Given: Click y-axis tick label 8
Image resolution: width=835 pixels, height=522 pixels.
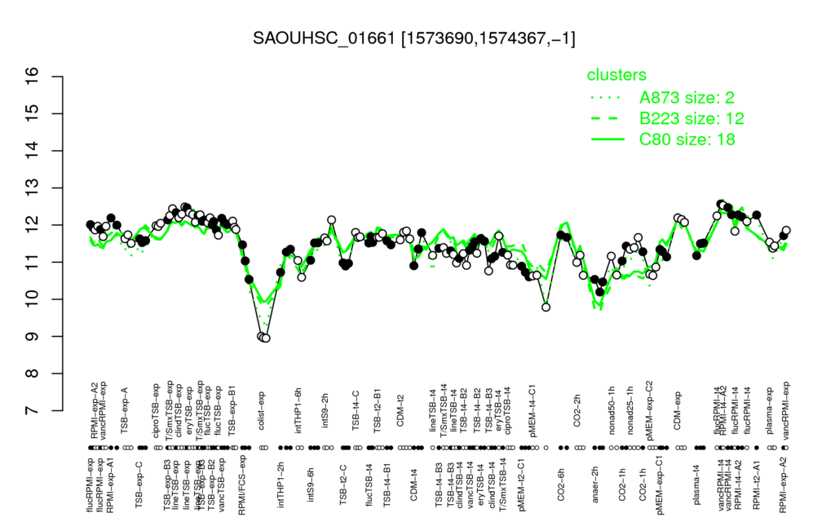Looking at the screenshot, I should [x=33, y=374].
